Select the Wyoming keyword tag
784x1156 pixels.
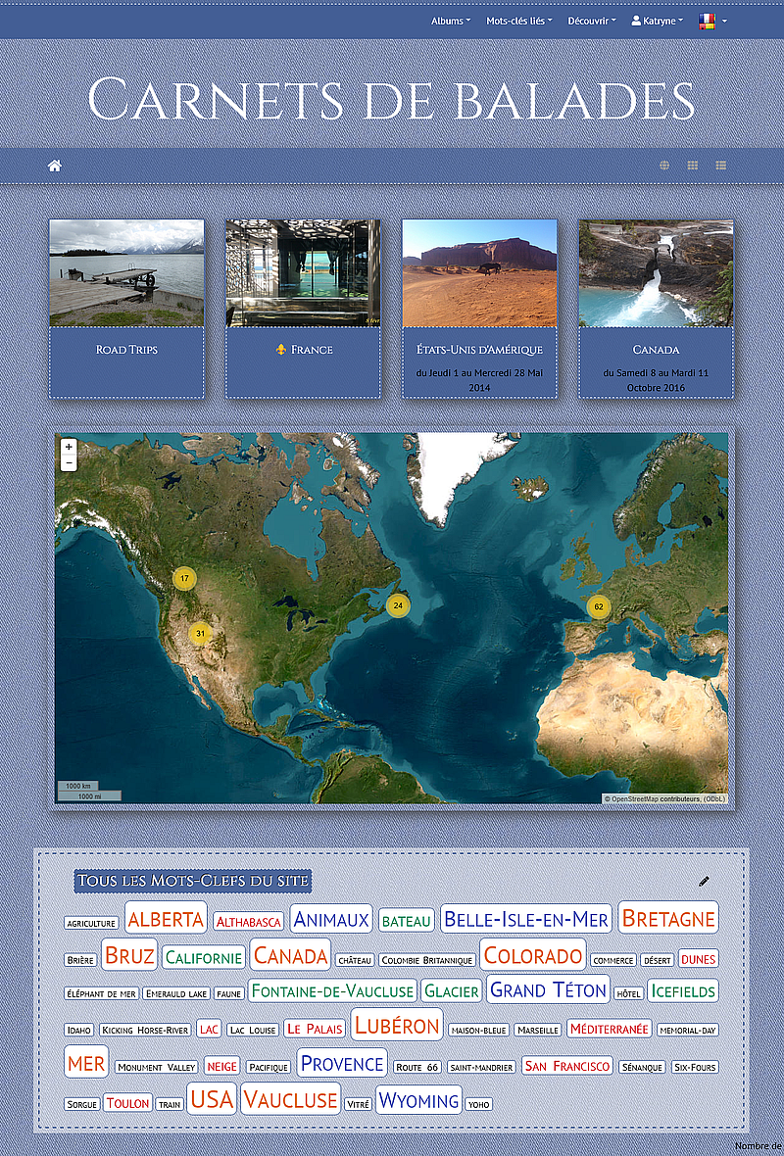point(418,1100)
